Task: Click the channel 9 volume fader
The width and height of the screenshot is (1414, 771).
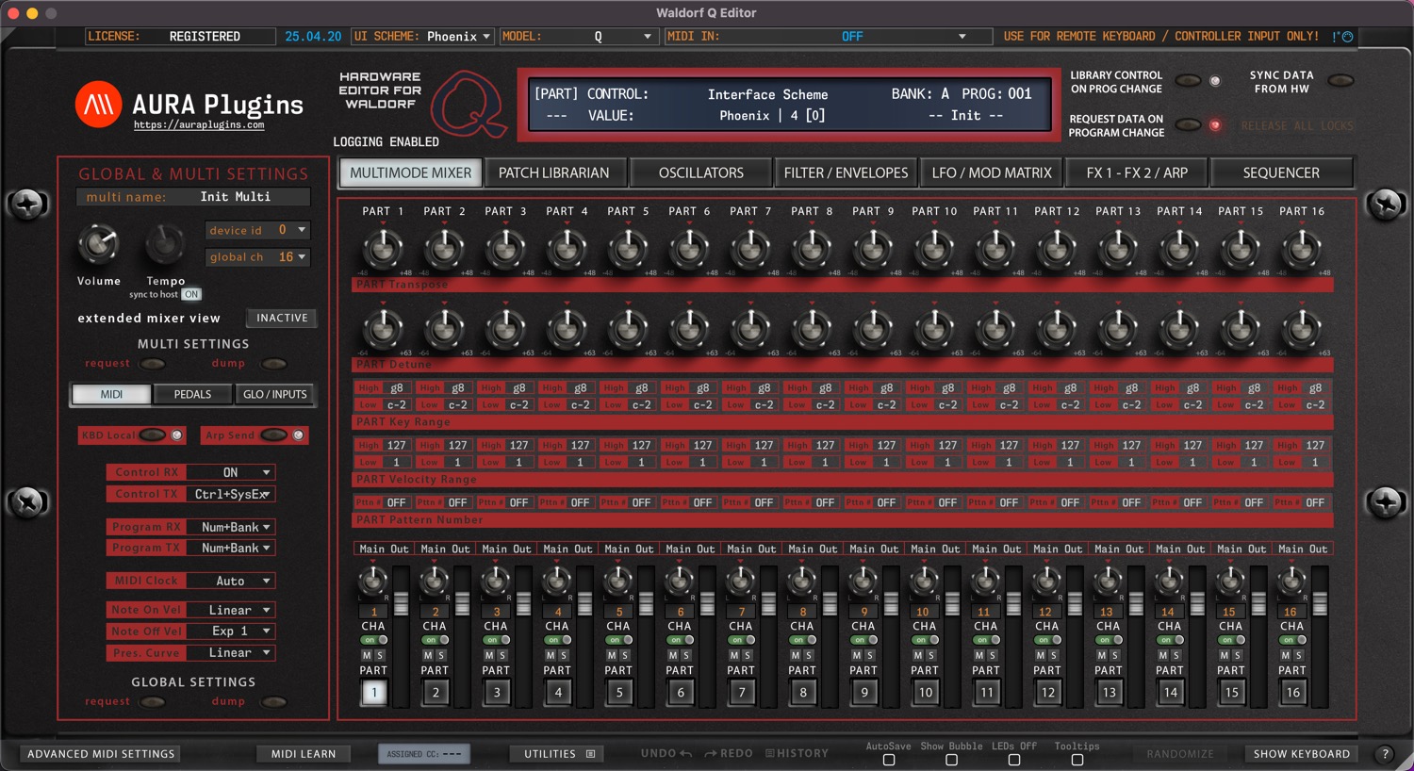Action: (892, 603)
